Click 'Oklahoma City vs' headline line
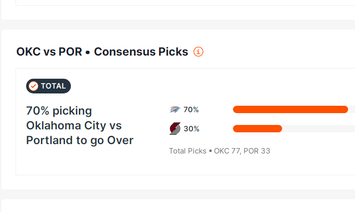 coord(74,125)
